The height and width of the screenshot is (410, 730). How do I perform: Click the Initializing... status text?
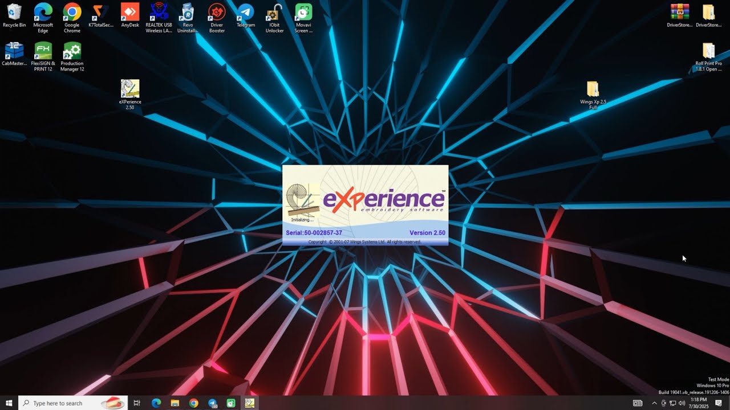coord(302,220)
